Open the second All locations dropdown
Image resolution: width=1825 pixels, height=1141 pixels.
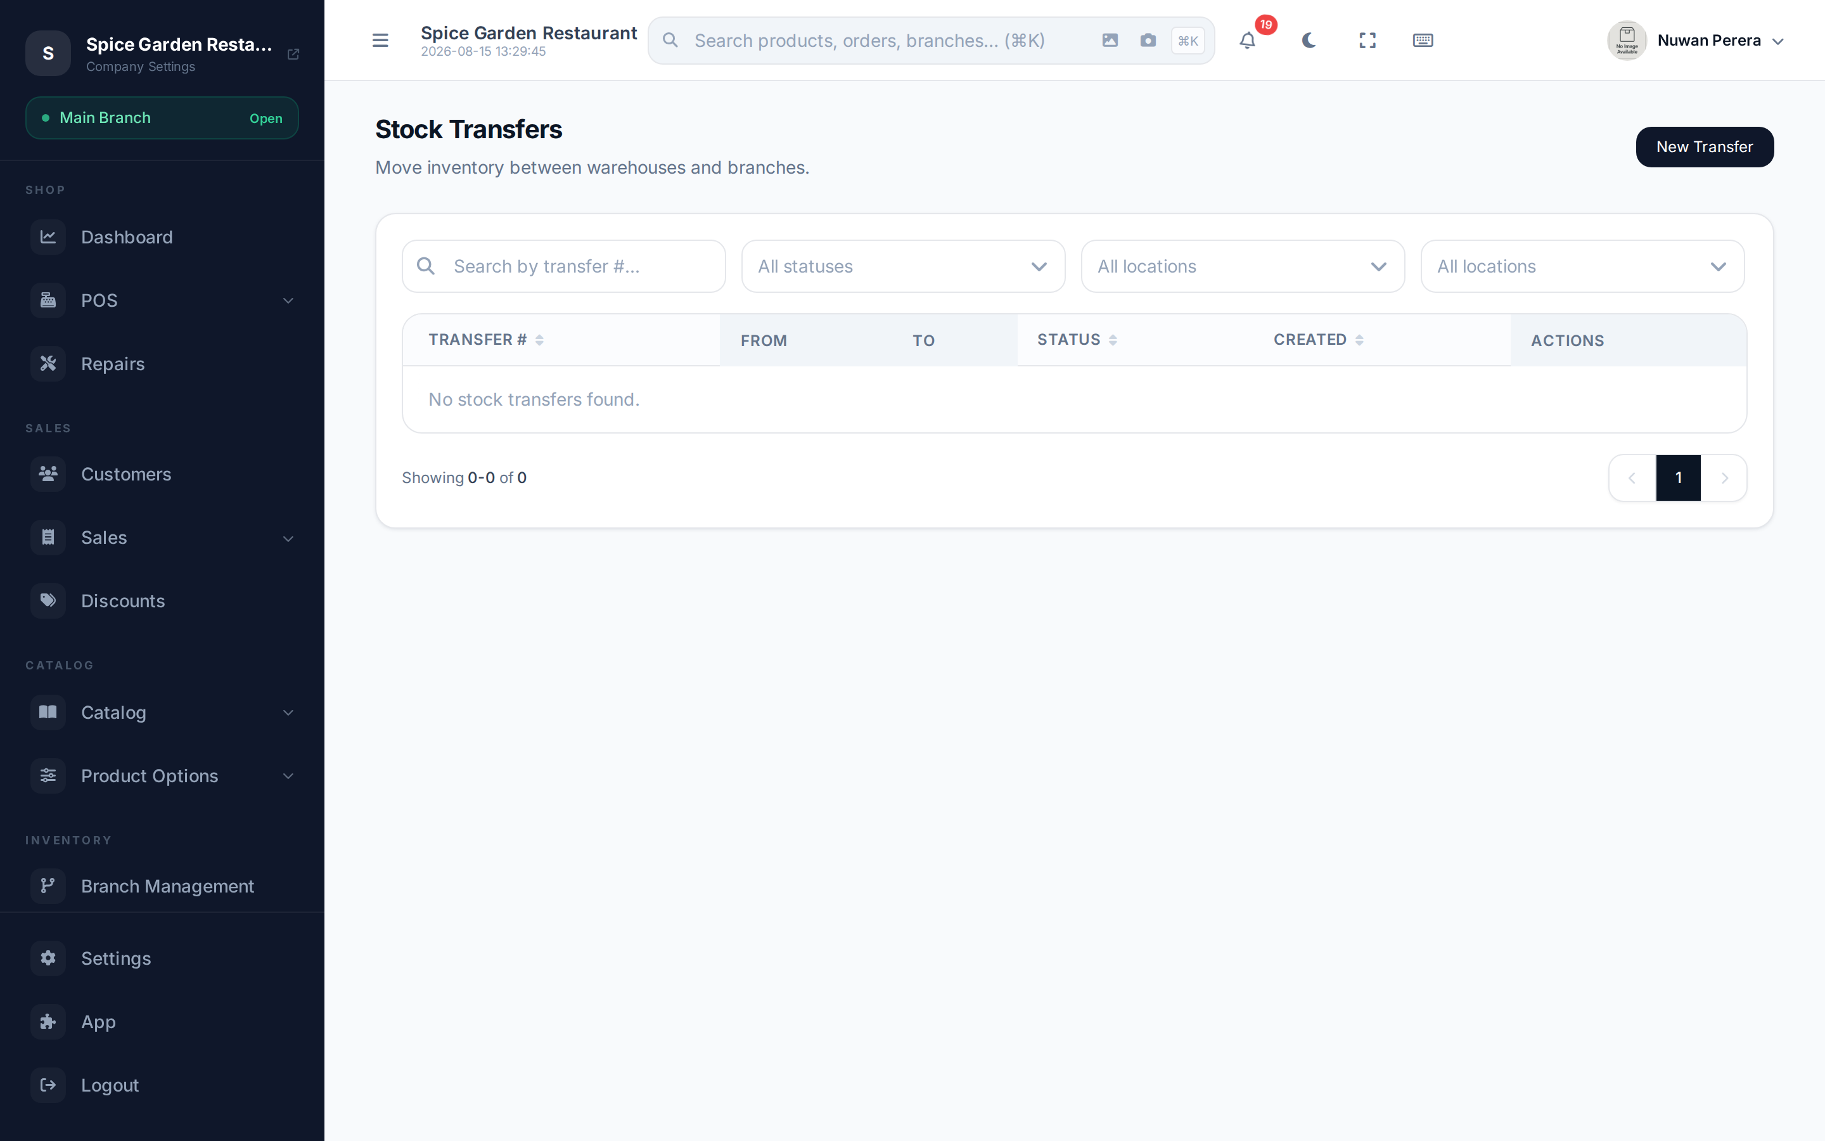[x=1582, y=266]
